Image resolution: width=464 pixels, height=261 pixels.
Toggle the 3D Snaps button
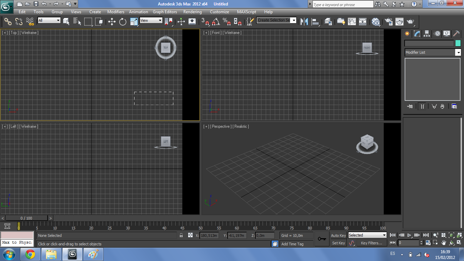(205, 22)
